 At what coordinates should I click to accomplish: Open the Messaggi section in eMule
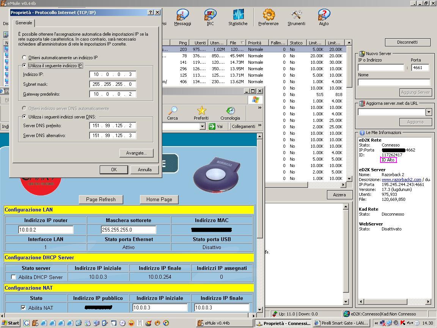182,17
